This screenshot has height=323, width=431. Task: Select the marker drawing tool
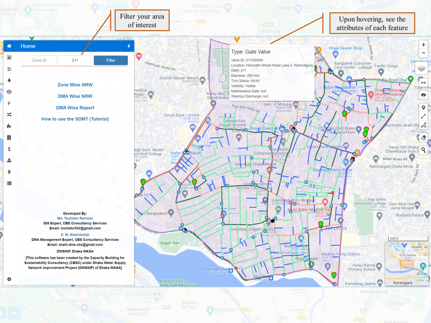423,108
